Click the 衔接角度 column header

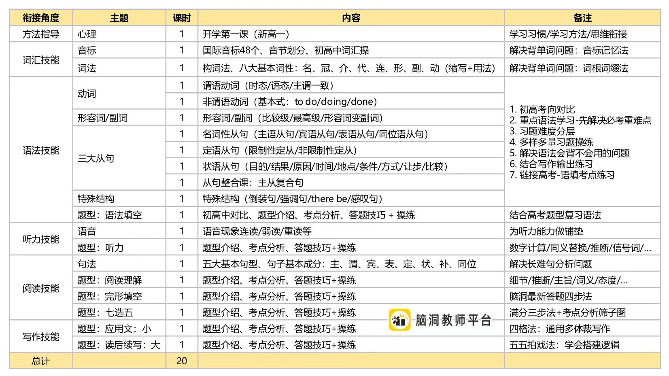pos(41,18)
